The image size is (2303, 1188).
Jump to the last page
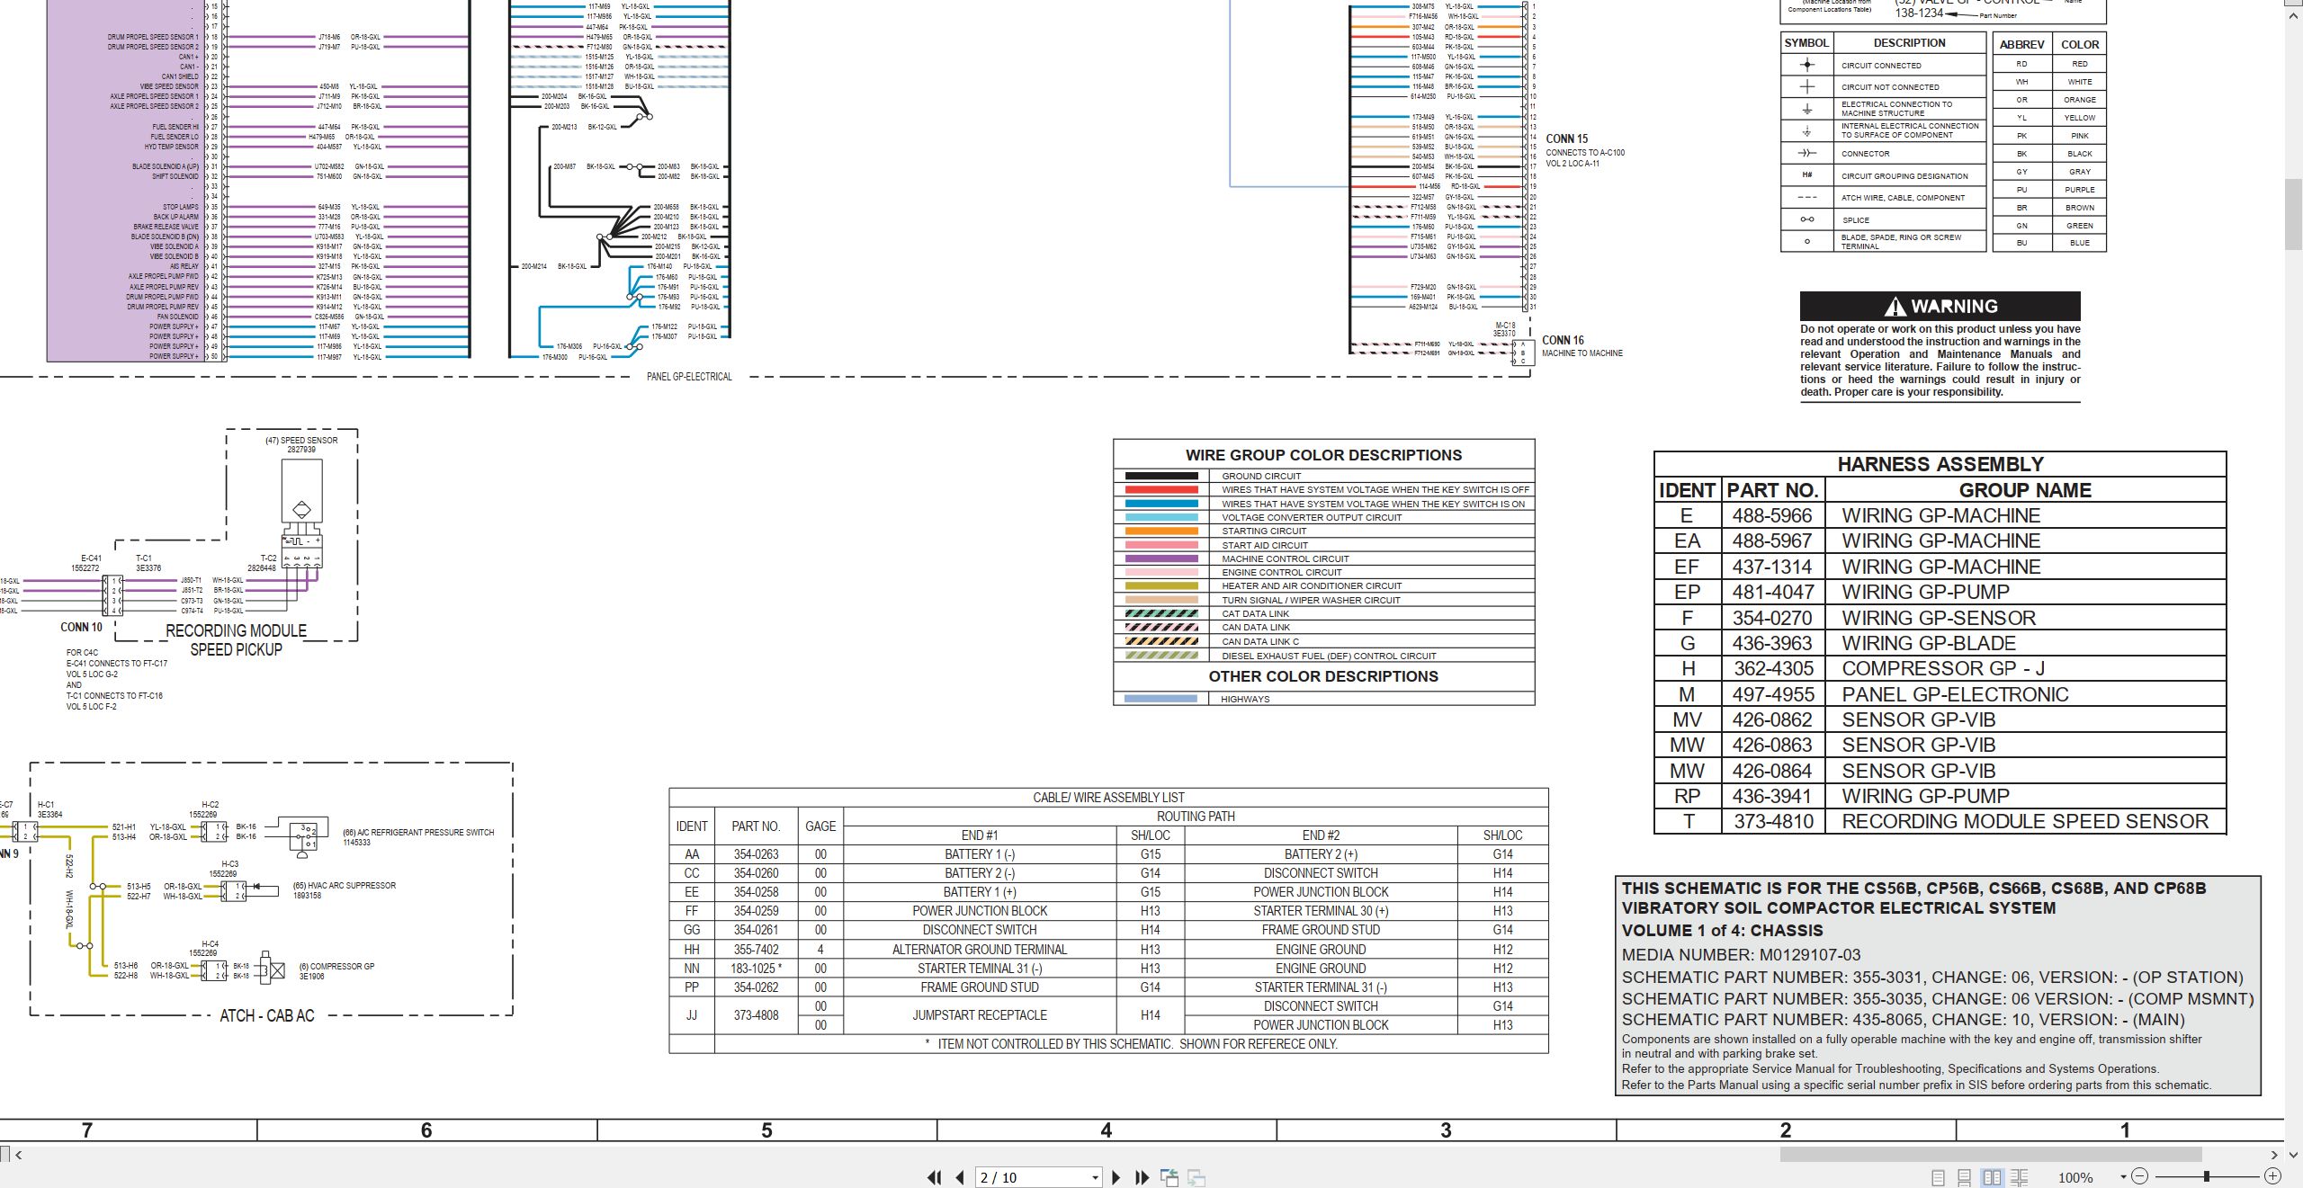pos(1142,1177)
